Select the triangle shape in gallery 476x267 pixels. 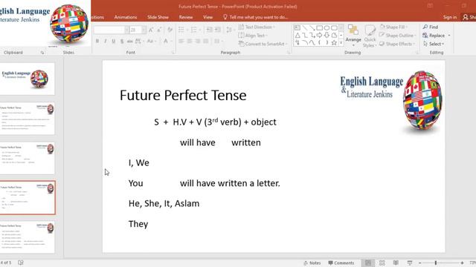point(297,36)
